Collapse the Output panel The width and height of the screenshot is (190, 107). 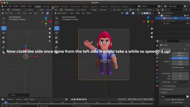(164, 92)
